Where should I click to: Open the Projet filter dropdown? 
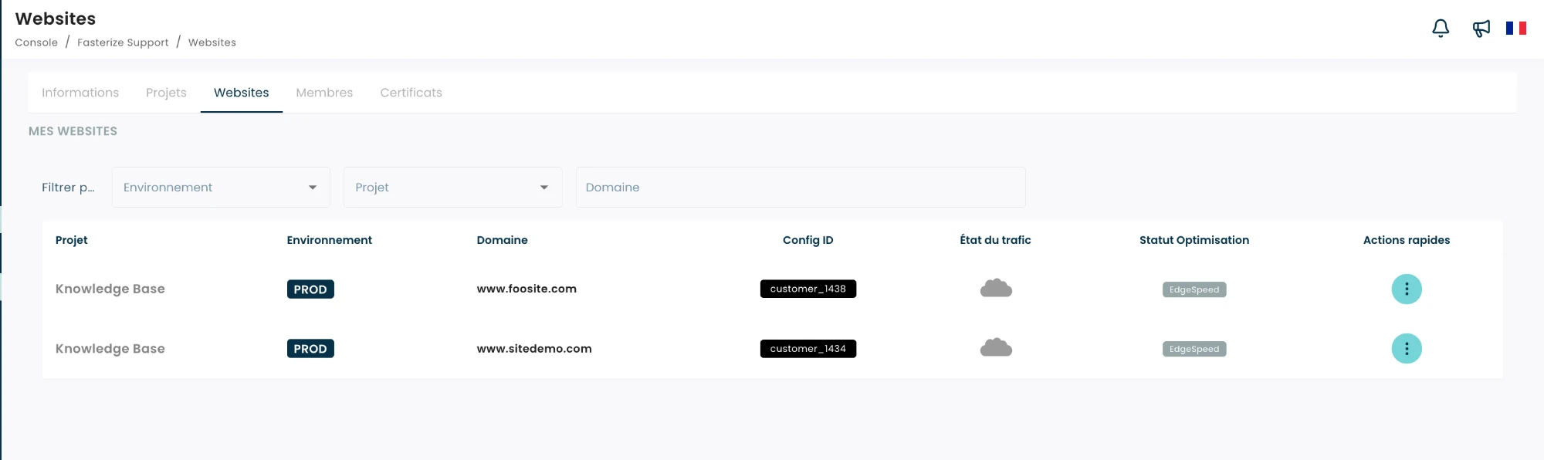pyautogui.click(x=452, y=188)
